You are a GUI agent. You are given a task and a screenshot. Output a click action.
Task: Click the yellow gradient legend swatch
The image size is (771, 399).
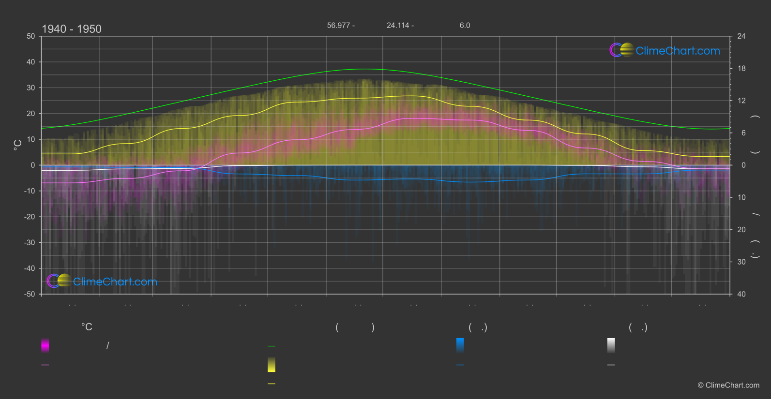(272, 365)
